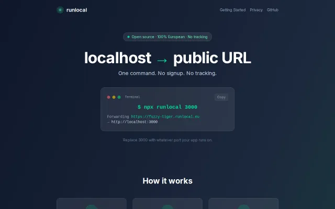Screen dimensions: 335x209
Task: Open the fuzzy-tiger.runlocal.eu forwarding URL
Action: (165, 117)
